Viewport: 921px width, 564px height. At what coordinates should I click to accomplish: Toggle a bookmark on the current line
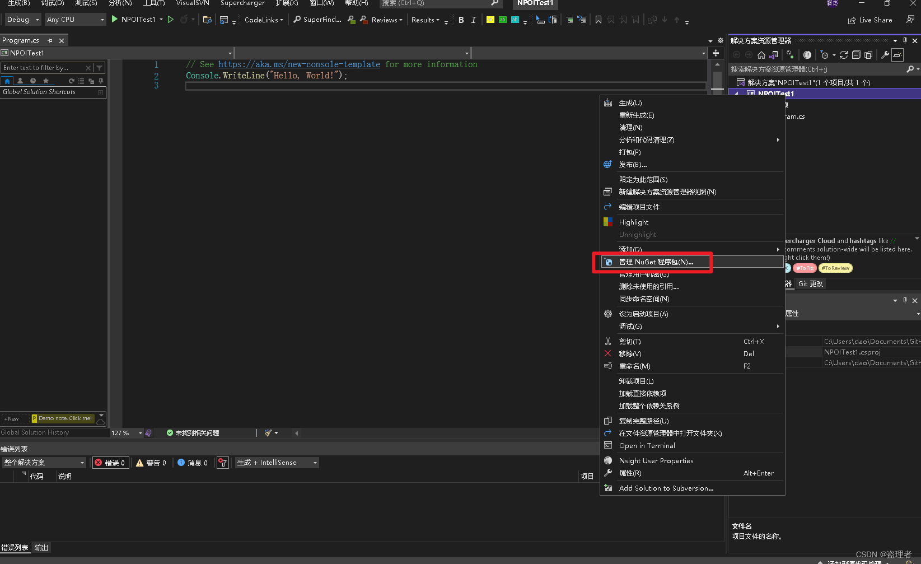click(x=598, y=19)
